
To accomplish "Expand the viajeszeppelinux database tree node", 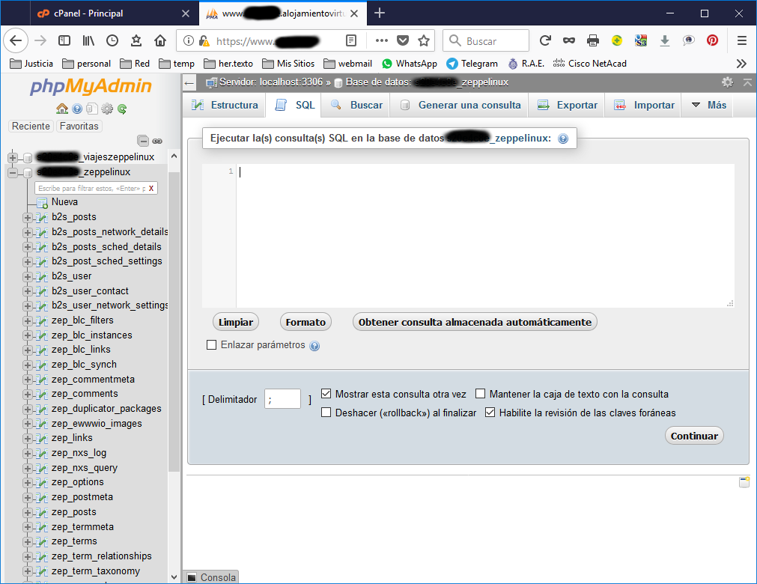I will pyautogui.click(x=13, y=157).
